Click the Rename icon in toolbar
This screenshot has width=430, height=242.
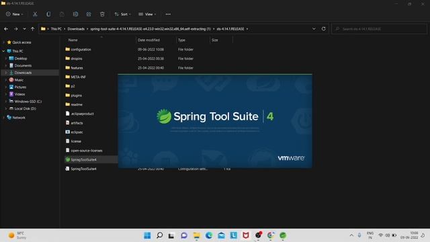pyautogui.click(x=75, y=14)
